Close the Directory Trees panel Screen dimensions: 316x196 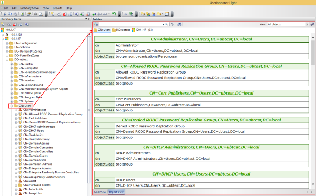tap(90, 19)
